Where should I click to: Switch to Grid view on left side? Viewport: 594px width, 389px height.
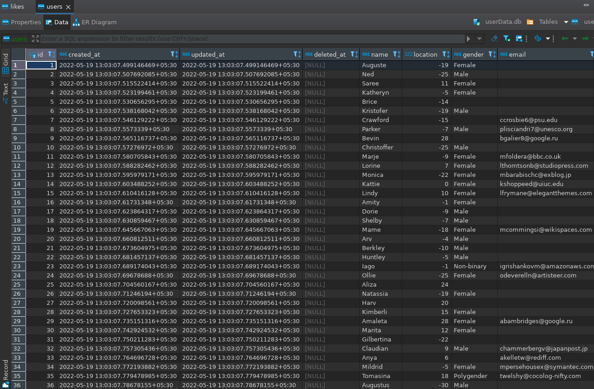click(x=5, y=64)
